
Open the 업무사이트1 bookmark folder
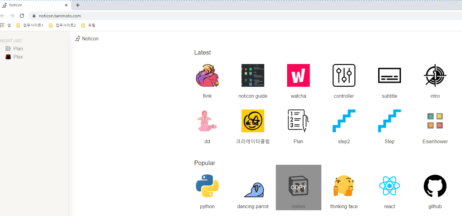coord(30,25)
